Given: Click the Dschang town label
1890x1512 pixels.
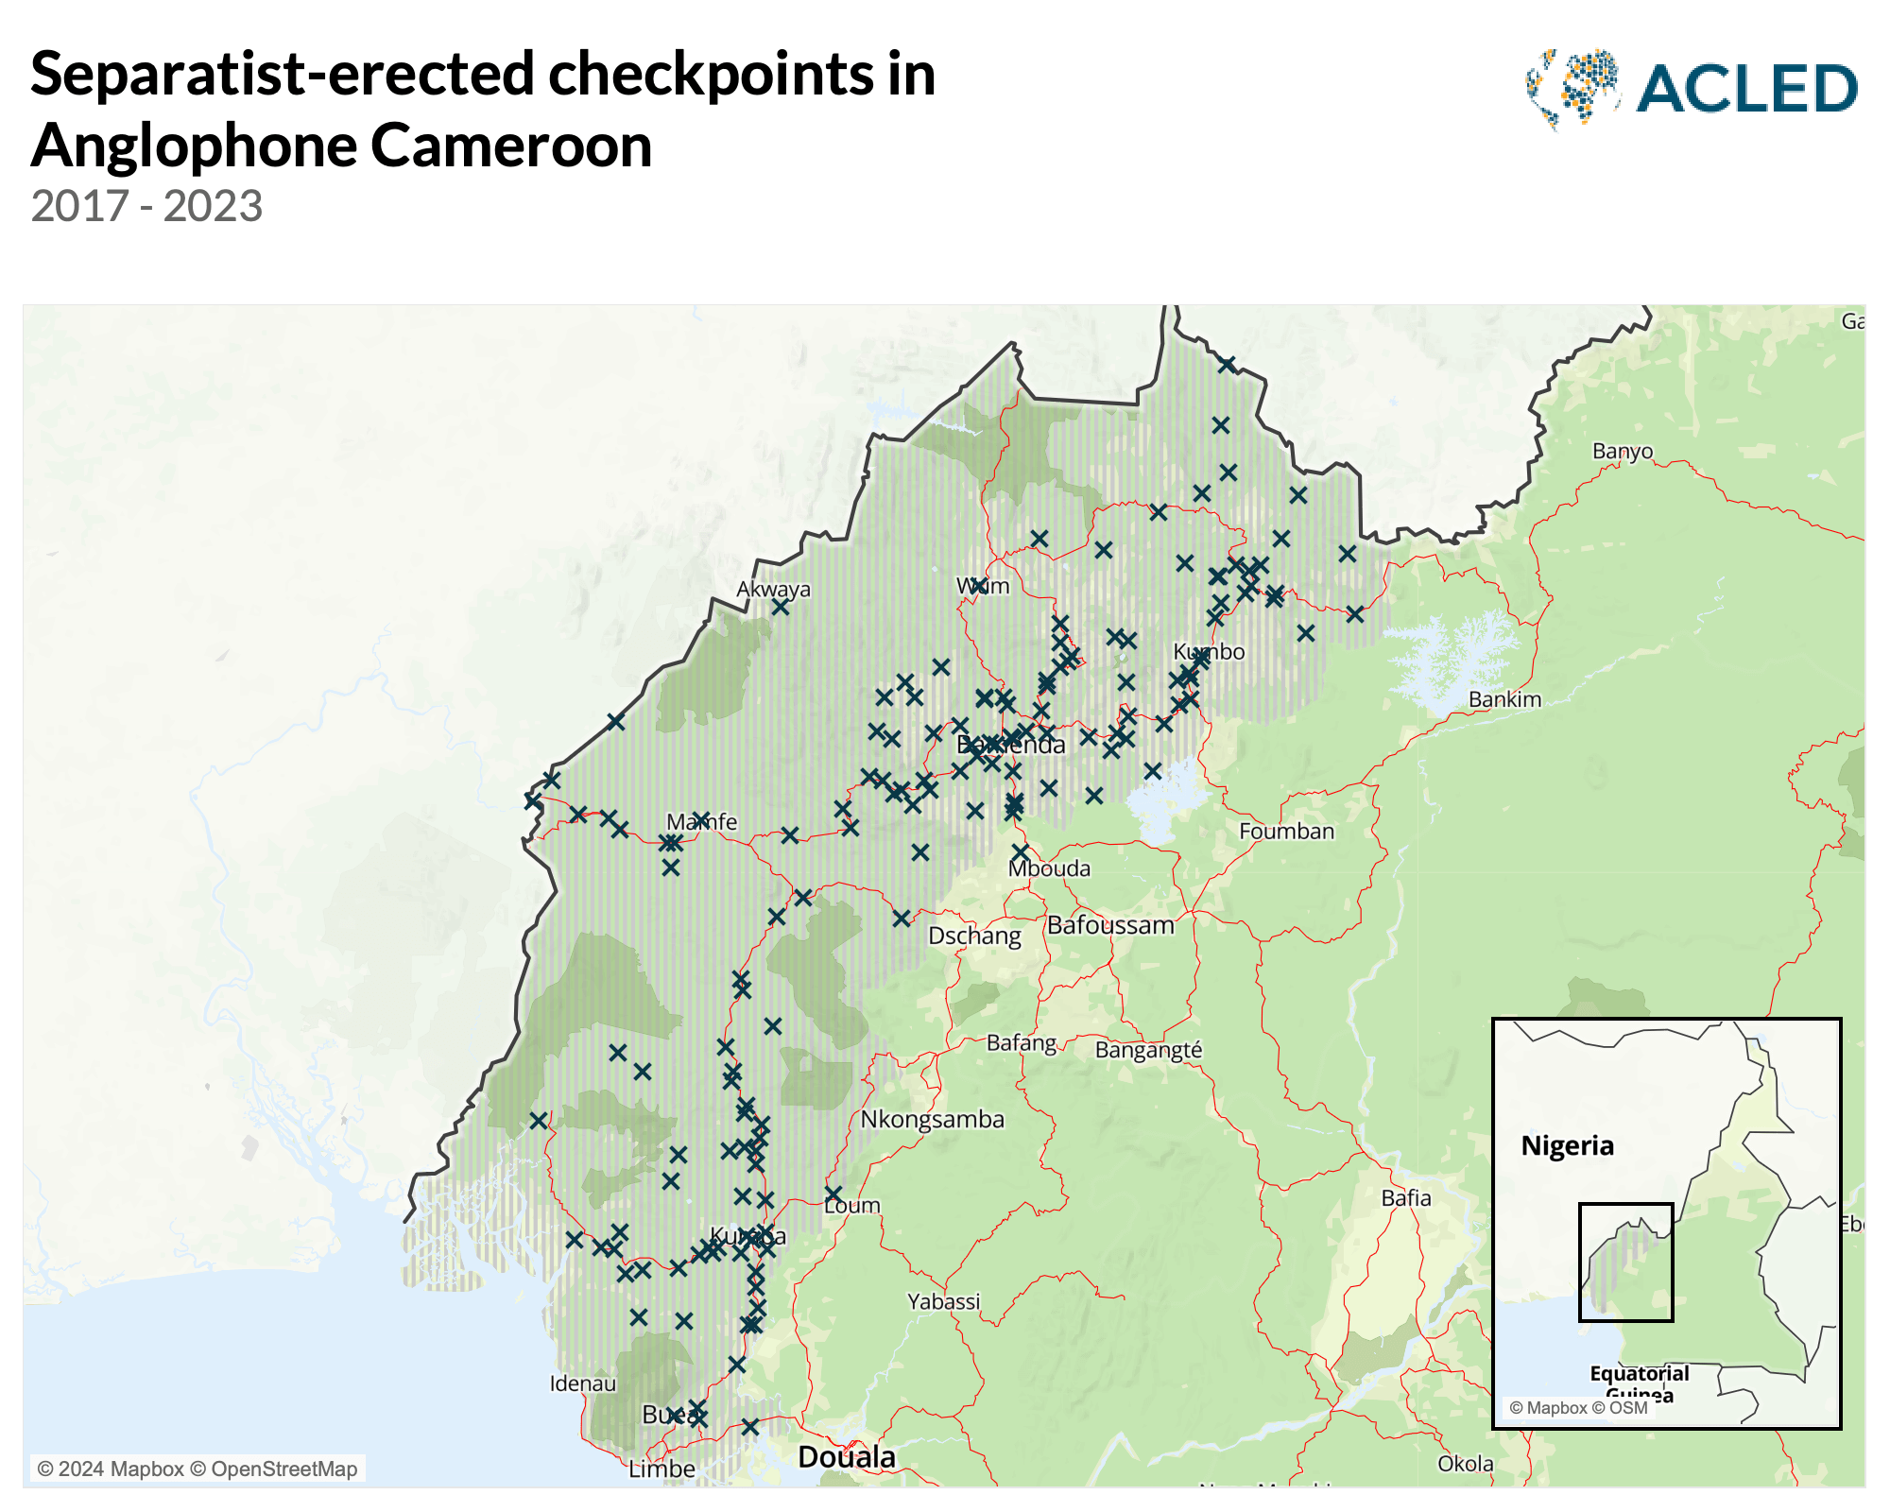Looking at the screenshot, I should pyautogui.click(x=974, y=936).
